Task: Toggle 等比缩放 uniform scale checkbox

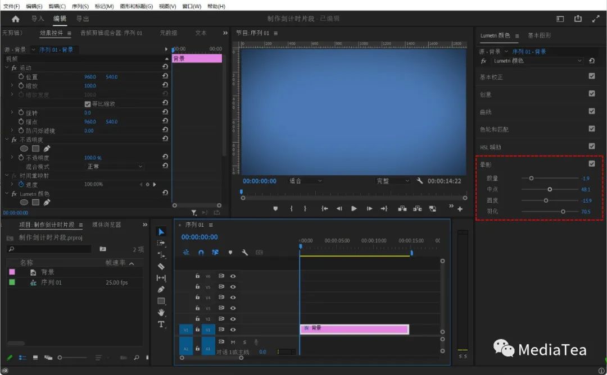Action: pos(88,104)
